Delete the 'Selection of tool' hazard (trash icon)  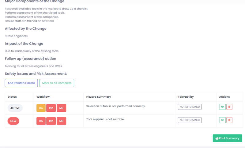[229, 107]
